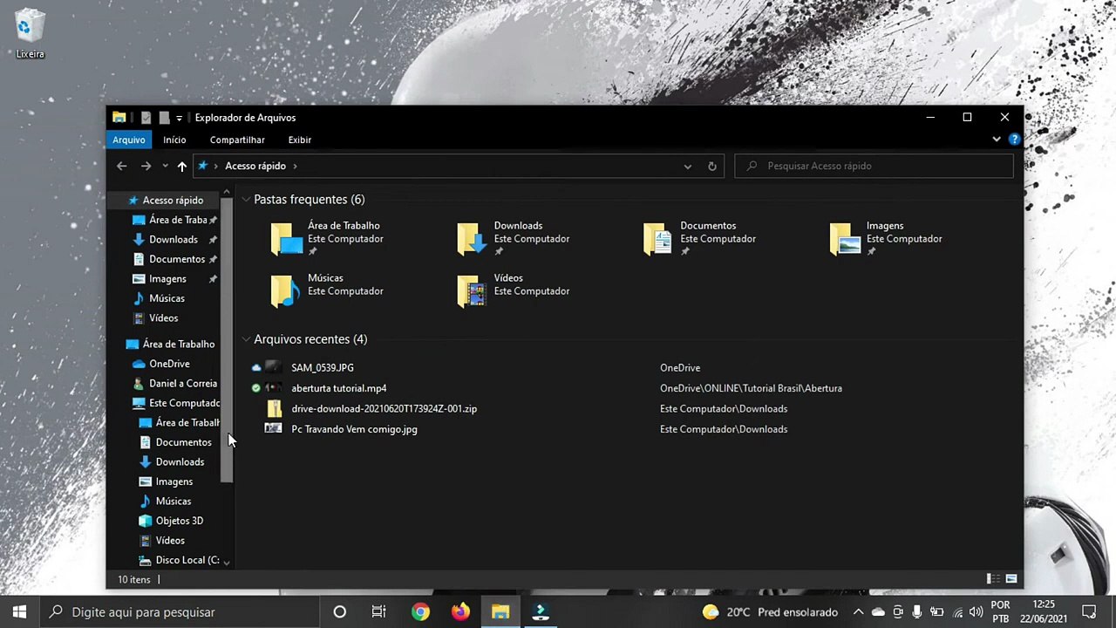
Task: Switch to details view in status bar
Action: click(993, 579)
